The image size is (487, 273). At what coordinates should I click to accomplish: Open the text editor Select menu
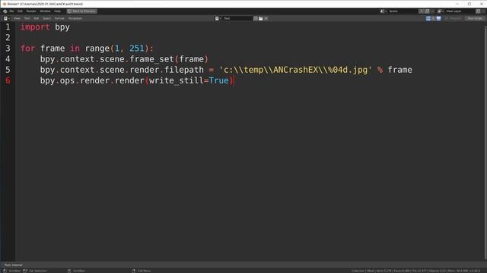click(46, 18)
